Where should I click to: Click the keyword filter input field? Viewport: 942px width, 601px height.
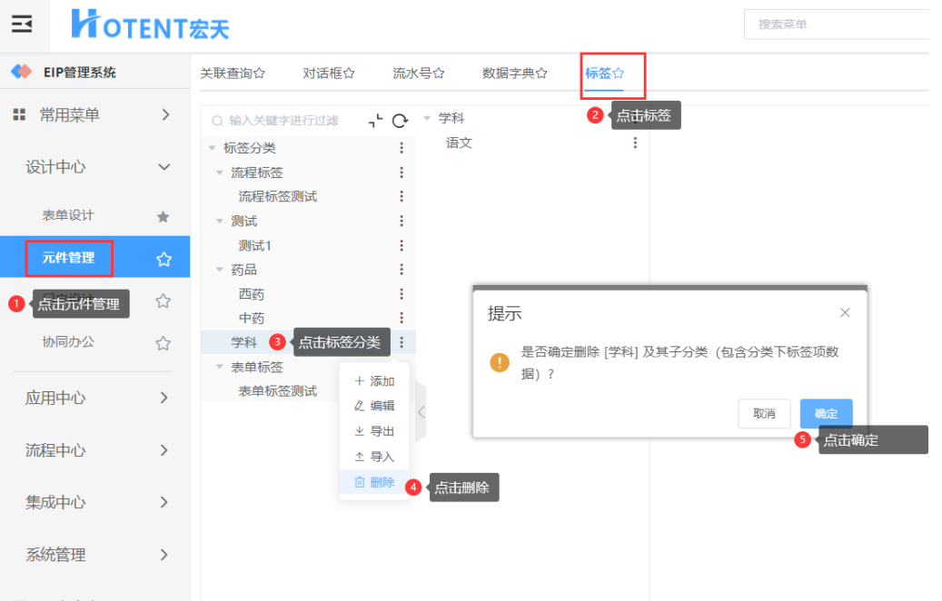[x=283, y=121]
